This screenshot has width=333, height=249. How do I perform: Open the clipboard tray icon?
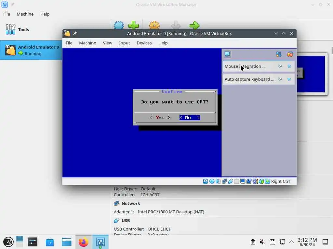coord(253,242)
